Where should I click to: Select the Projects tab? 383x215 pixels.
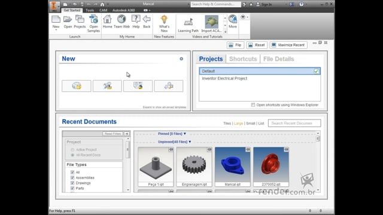211,59
